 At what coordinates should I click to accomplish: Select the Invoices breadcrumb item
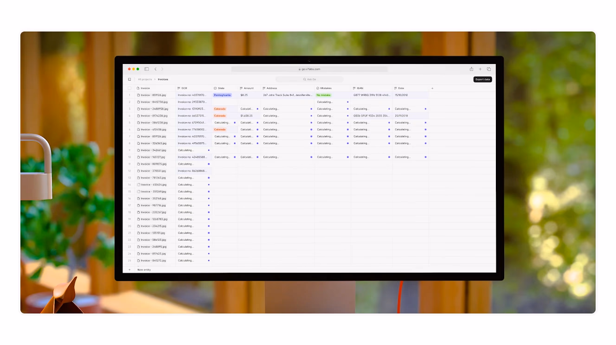163,79
